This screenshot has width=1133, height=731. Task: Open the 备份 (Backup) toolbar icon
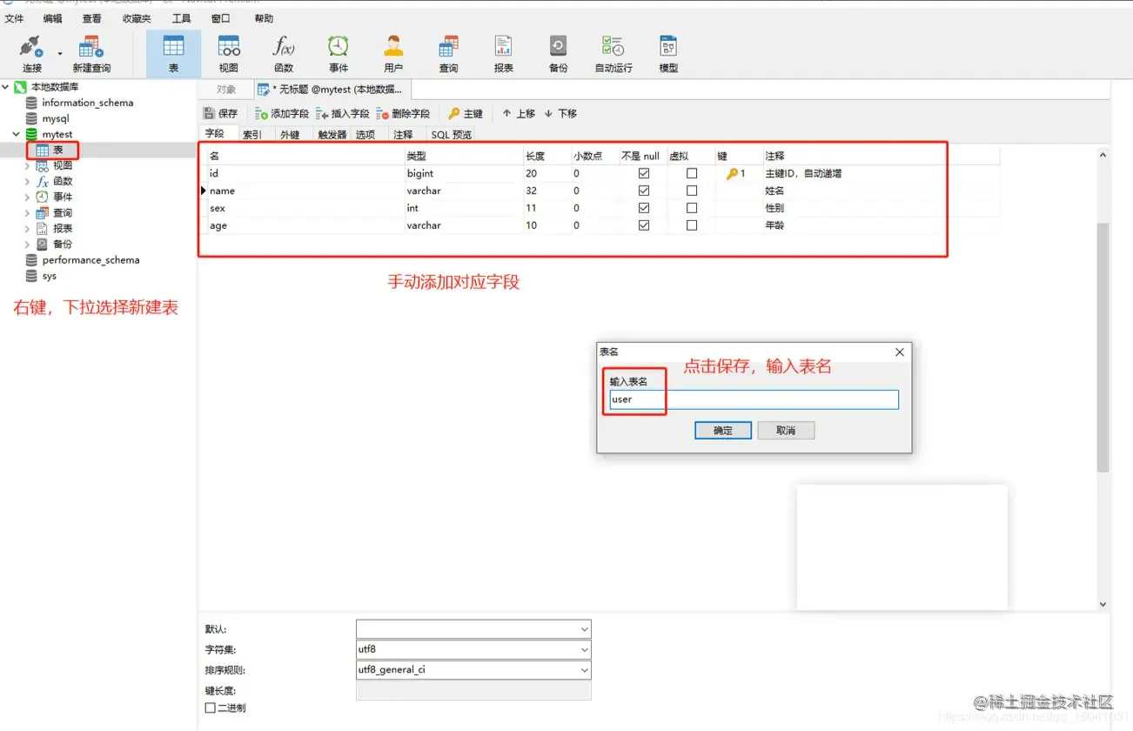558,52
